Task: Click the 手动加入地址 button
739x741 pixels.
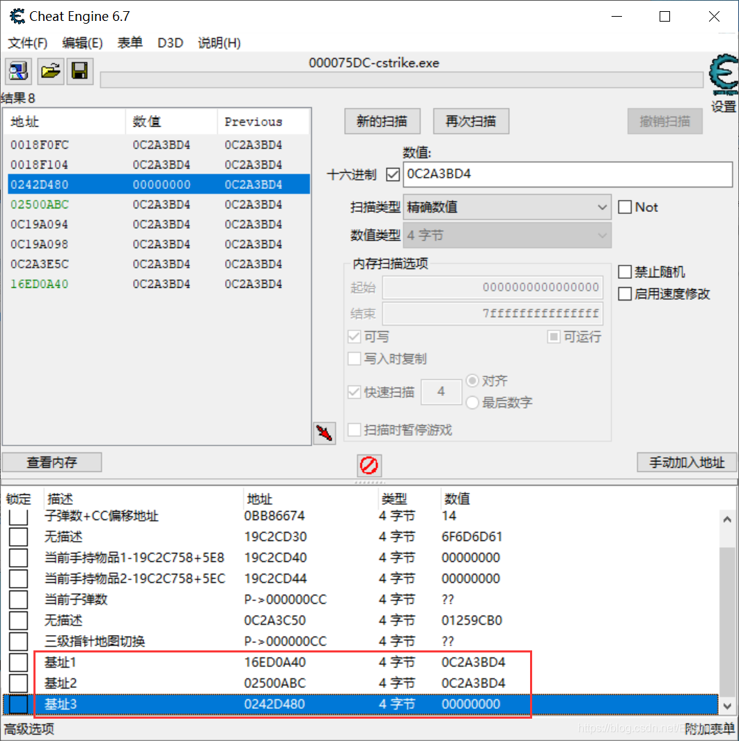Action: (x=687, y=462)
